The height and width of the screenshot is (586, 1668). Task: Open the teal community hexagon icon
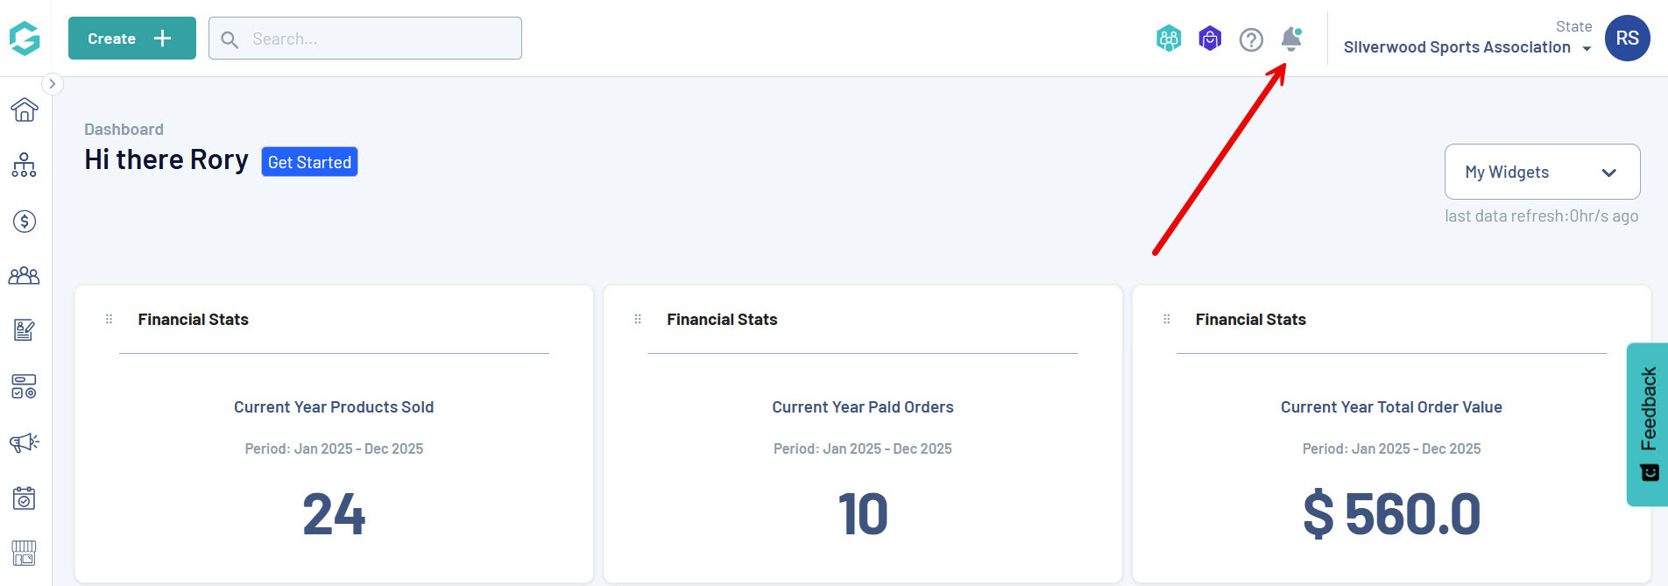click(x=1169, y=39)
